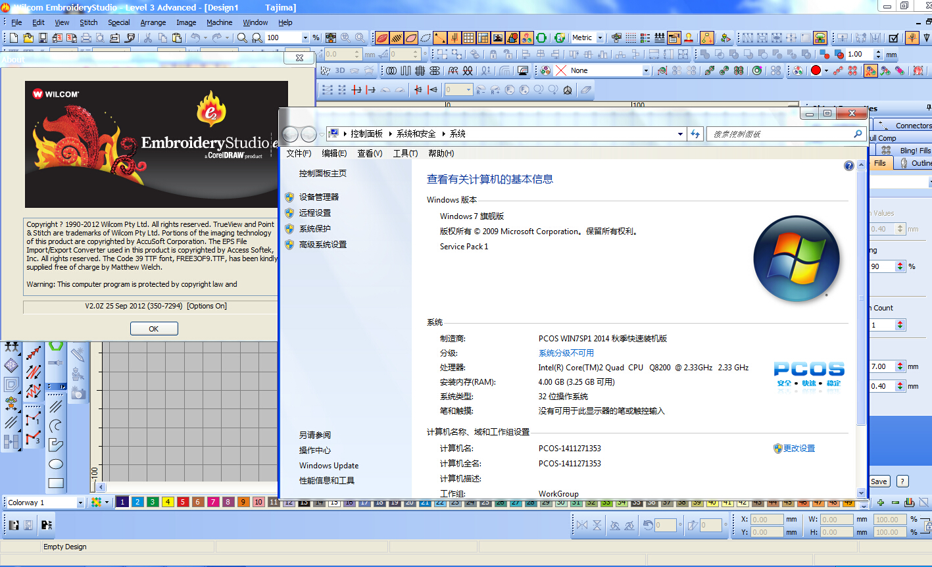Click the 7.00 mm value field
This screenshot has height=567, width=932.
[x=881, y=366]
